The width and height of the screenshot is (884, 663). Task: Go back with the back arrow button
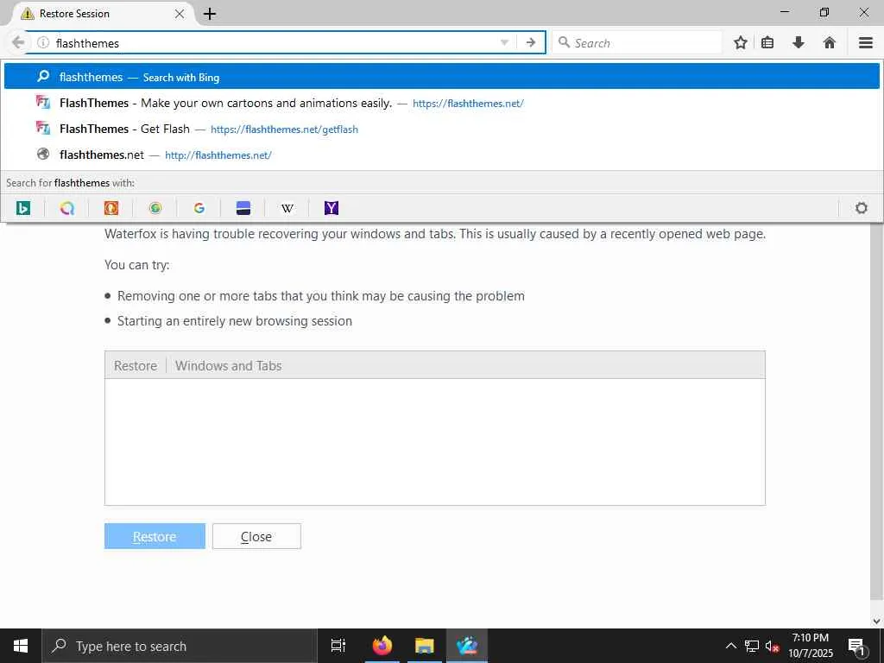(x=18, y=43)
